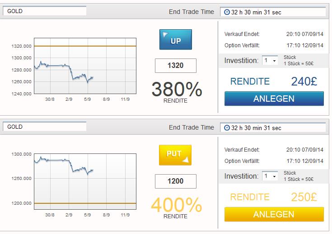
Task: Click clock icon in top End Trade Time
Action: click(227, 12)
